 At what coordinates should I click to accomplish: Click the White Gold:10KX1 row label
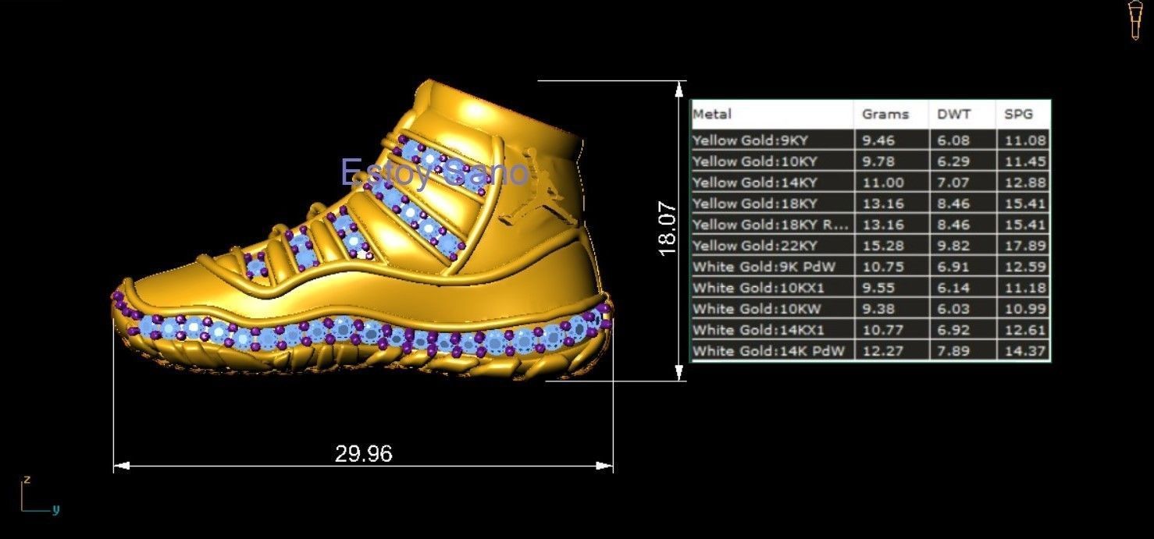point(758,288)
